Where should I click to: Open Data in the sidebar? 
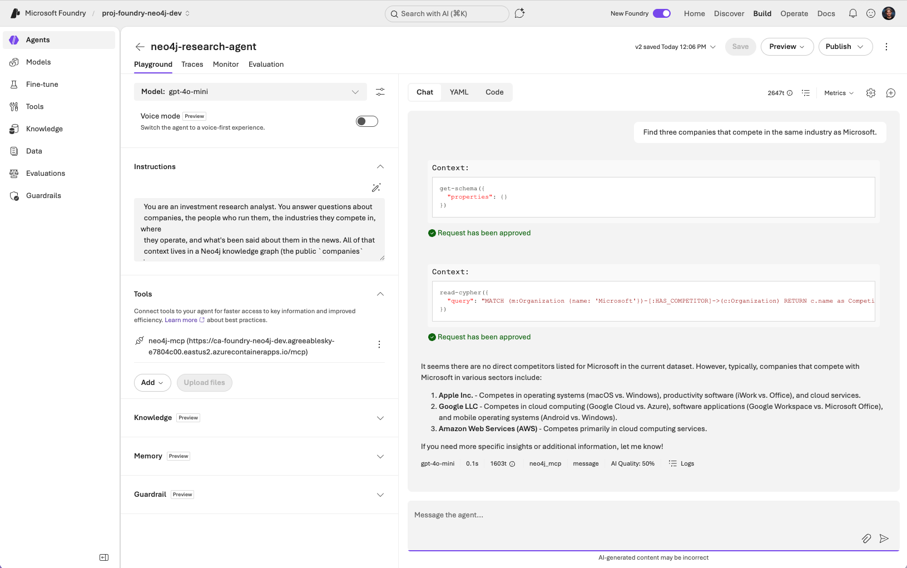coord(59,151)
